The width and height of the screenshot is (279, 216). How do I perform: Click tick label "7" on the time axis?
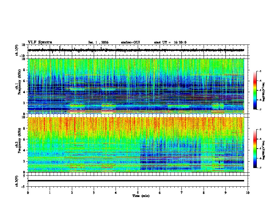[x=182, y=193]
